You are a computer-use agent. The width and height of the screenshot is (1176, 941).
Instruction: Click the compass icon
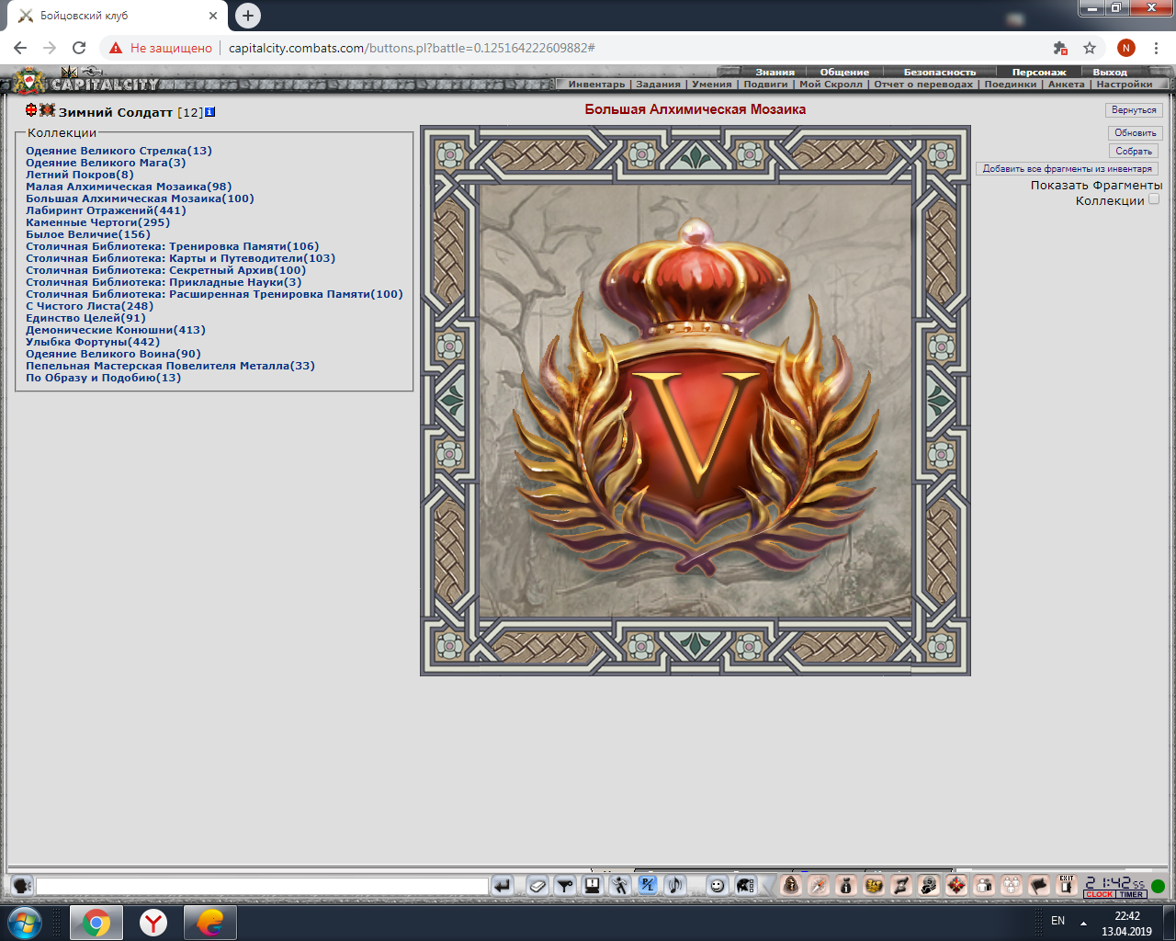(819, 886)
